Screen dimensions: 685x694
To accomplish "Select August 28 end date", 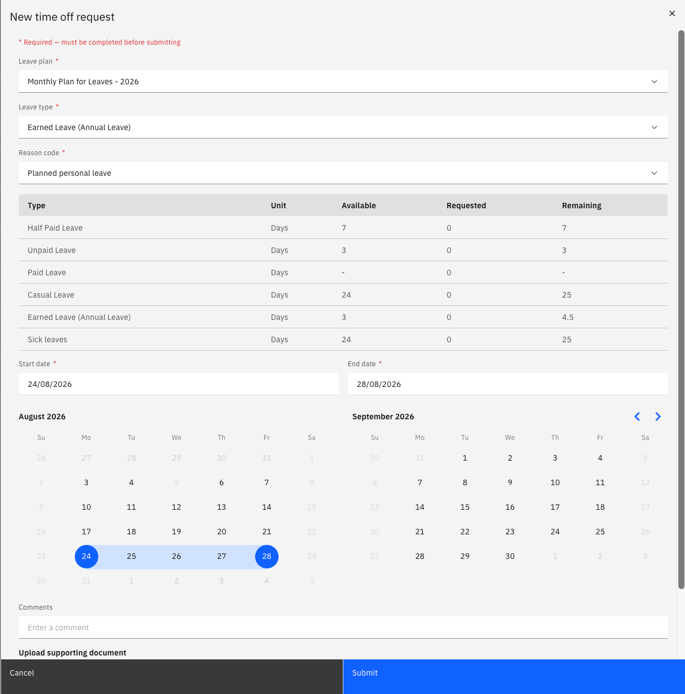I will [267, 557].
